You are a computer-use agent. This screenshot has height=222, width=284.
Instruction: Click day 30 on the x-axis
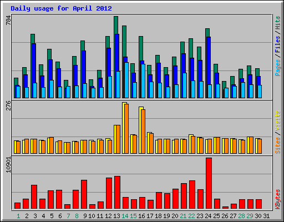(258, 216)
